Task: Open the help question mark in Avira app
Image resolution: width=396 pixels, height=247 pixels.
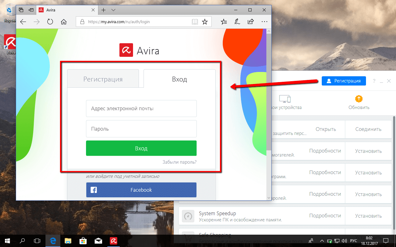Action: (x=374, y=81)
